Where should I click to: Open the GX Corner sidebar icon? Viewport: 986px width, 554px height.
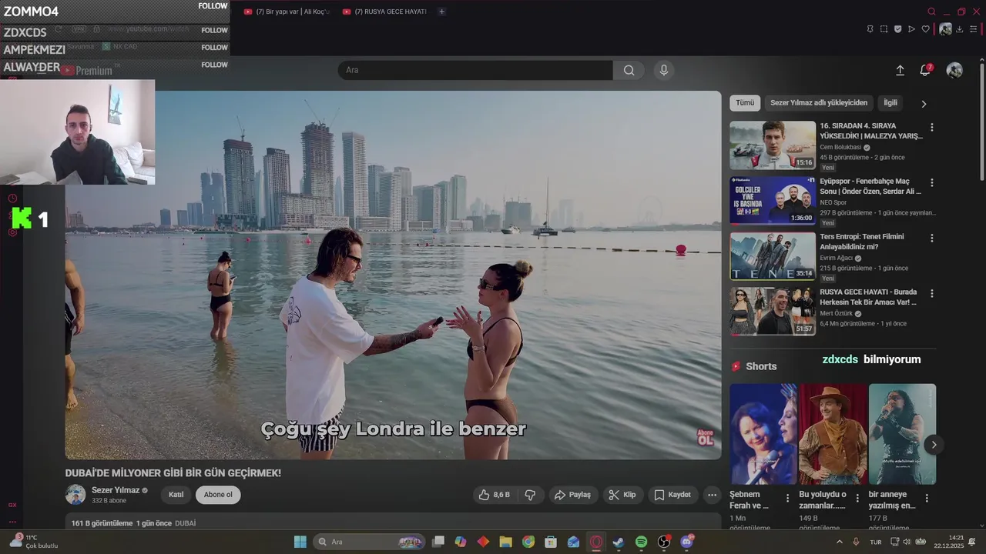pyautogui.click(x=12, y=505)
